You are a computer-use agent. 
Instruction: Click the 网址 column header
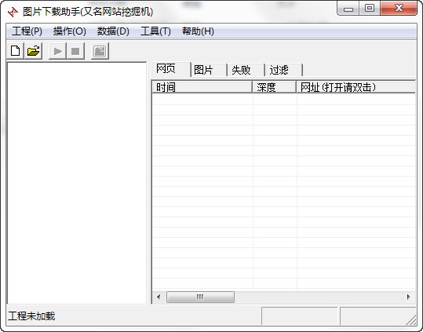click(356, 87)
